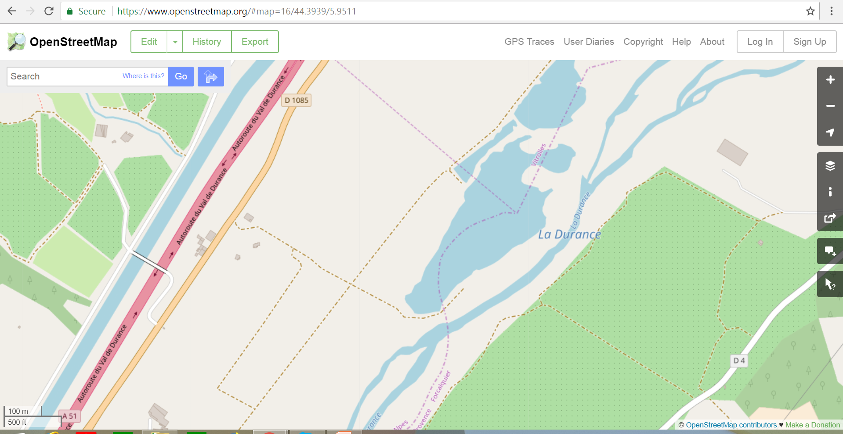This screenshot has width=843, height=434.
Task: Click the Log In button
Action: click(760, 42)
